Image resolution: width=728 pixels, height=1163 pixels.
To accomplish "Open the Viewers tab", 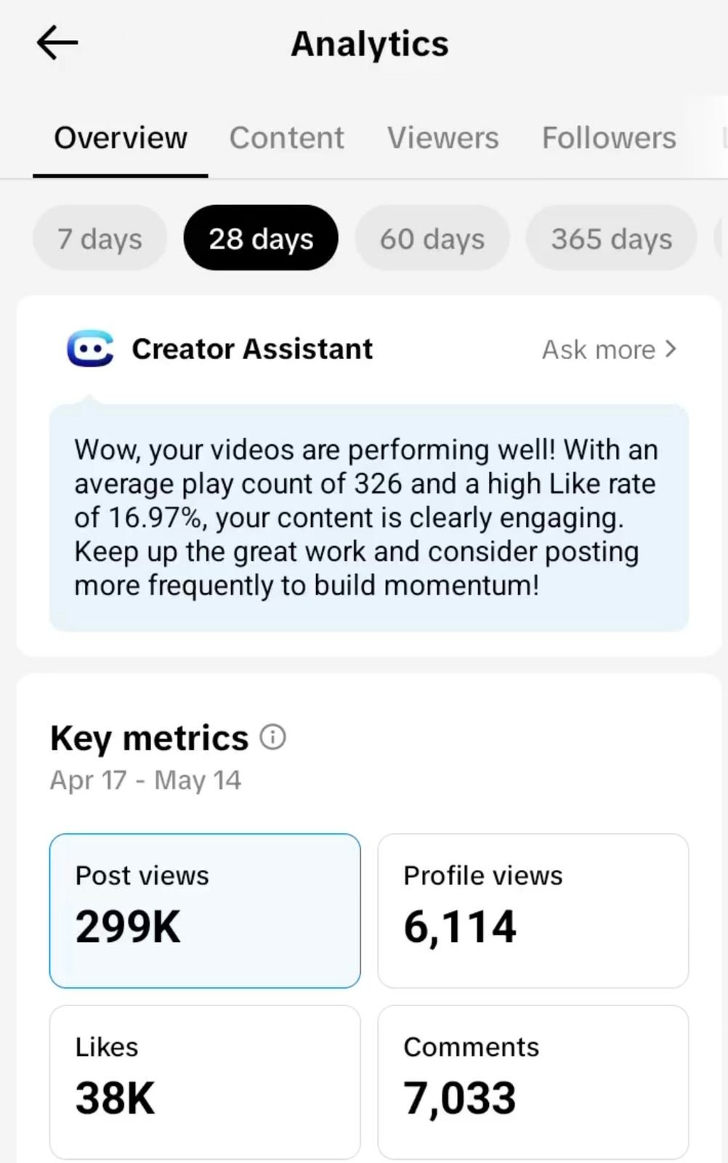I will (442, 137).
